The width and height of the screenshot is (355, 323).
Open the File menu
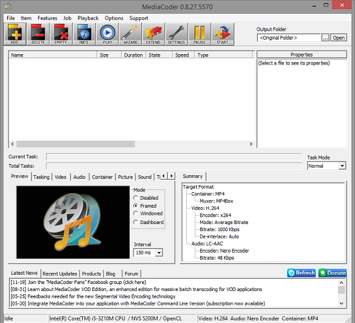pos(10,18)
